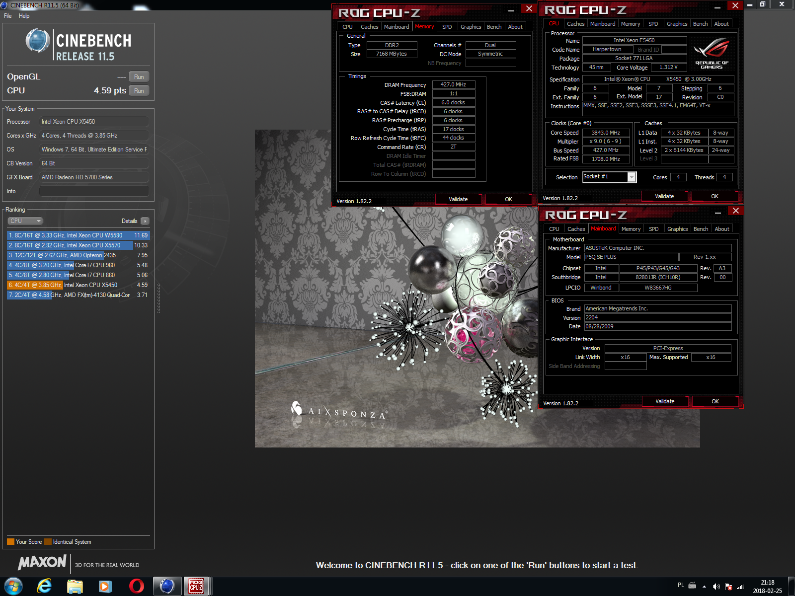Open Bench tab in CPU window

(x=700, y=24)
